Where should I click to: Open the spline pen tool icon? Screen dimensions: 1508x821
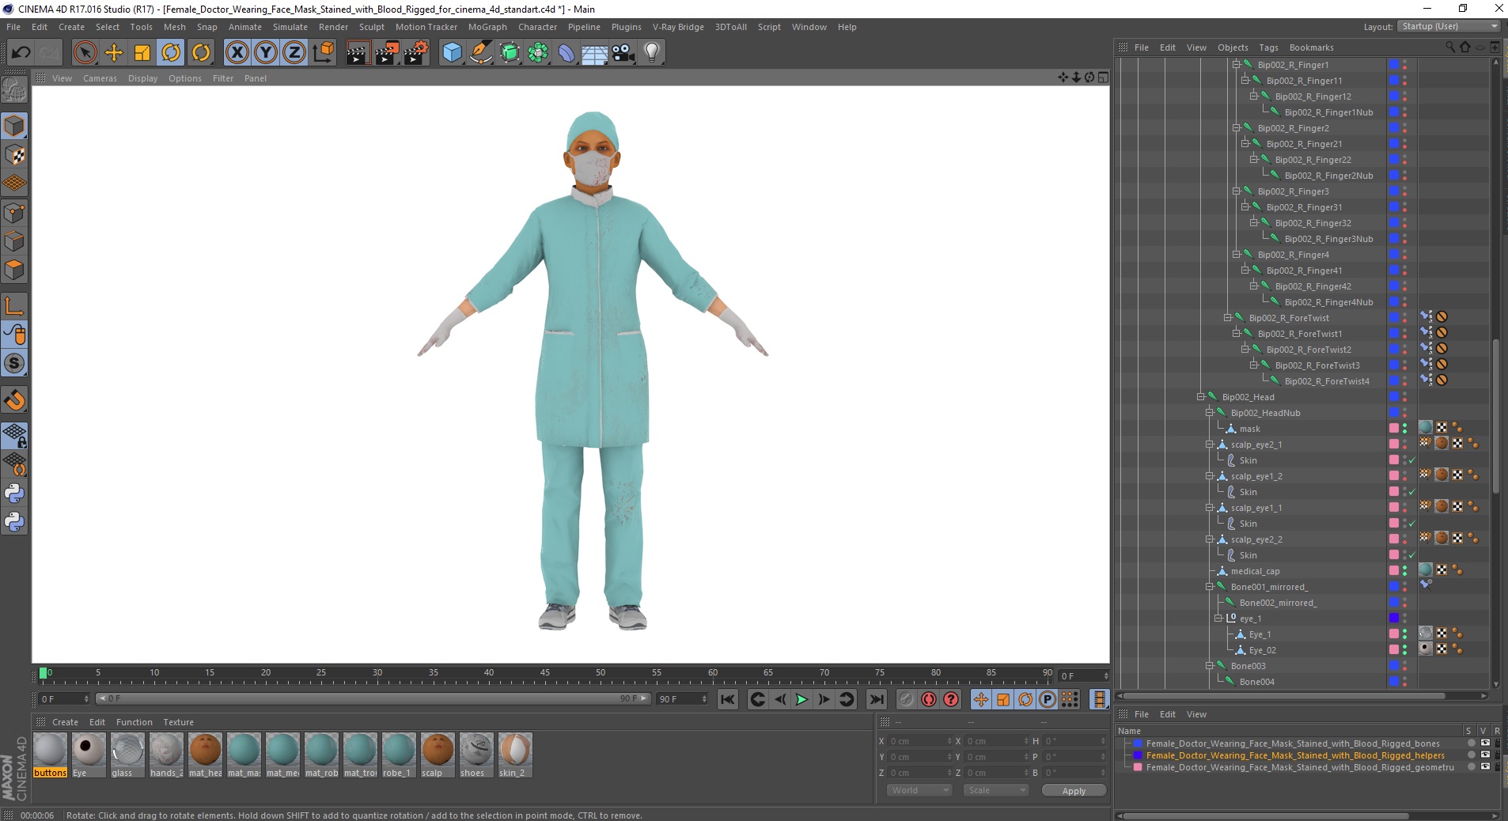pyautogui.click(x=481, y=53)
